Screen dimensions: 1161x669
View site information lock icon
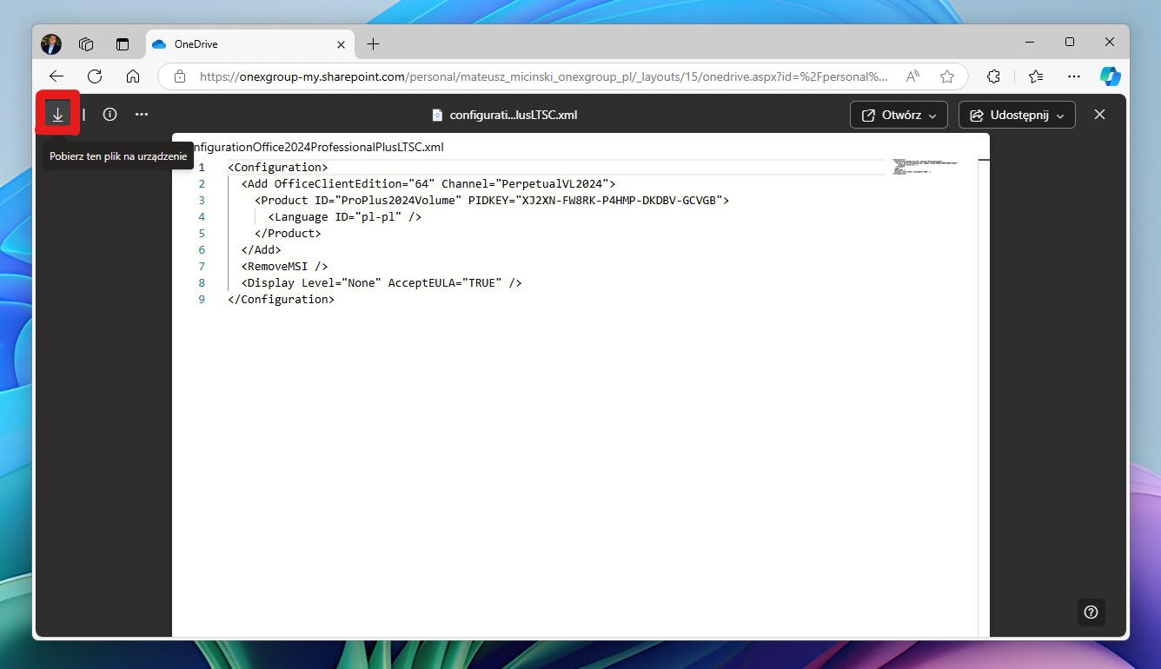[x=180, y=76]
